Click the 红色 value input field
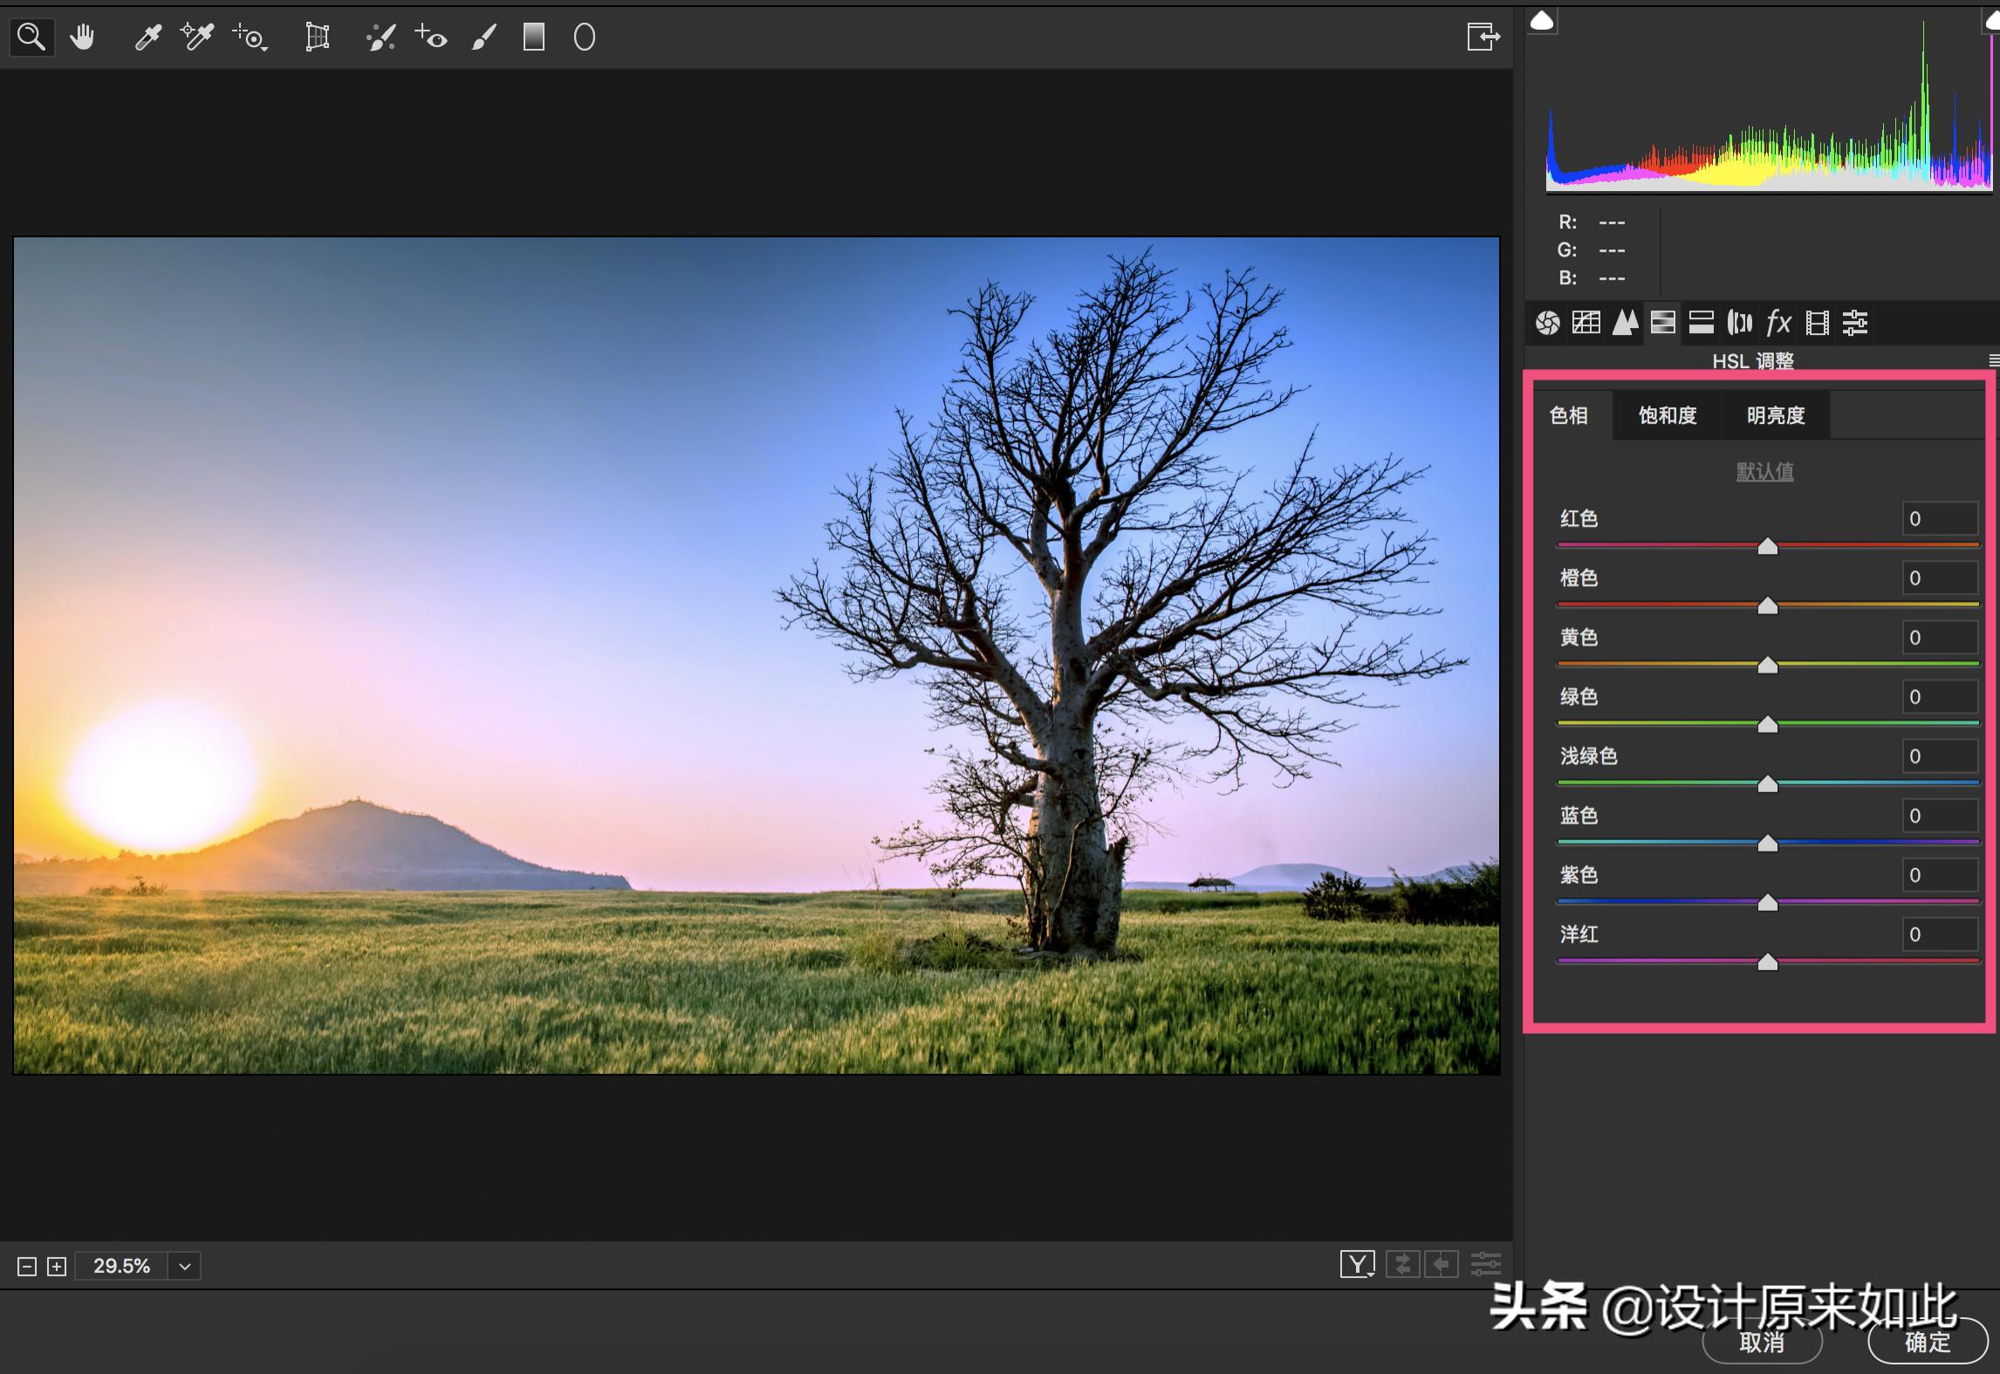Image resolution: width=2000 pixels, height=1374 pixels. [x=1939, y=519]
